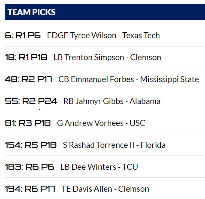Click pick label 183: R6 P6
Image resolution: width=205 pixels, height=199 pixels.
click(x=30, y=167)
